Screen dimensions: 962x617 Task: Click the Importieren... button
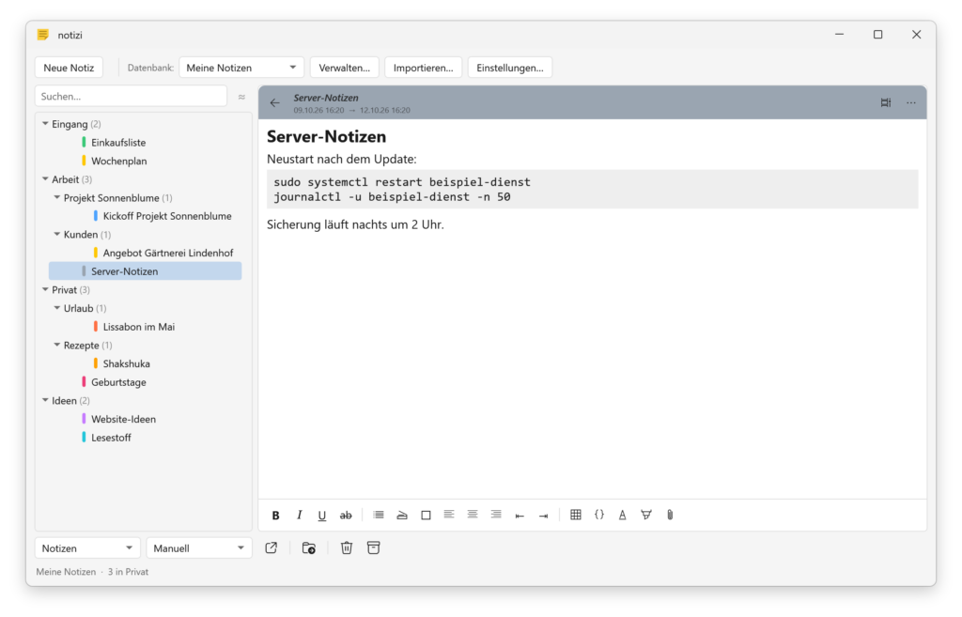pos(424,68)
